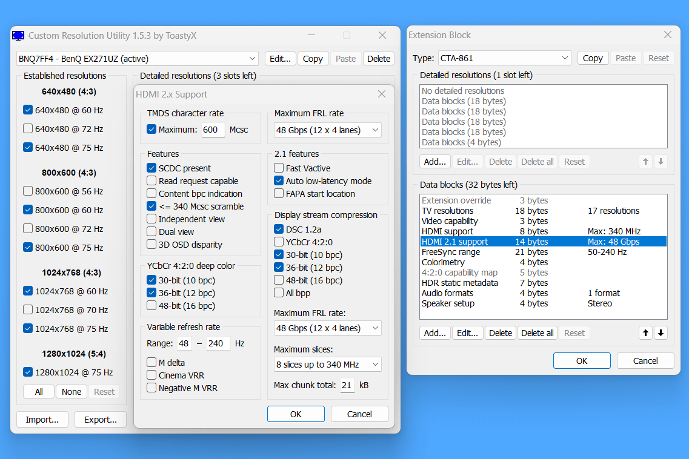Close the Extension Block window
689x459 pixels.
pyautogui.click(x=668, y=35)
